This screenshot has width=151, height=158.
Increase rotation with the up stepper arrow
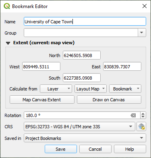143,114
